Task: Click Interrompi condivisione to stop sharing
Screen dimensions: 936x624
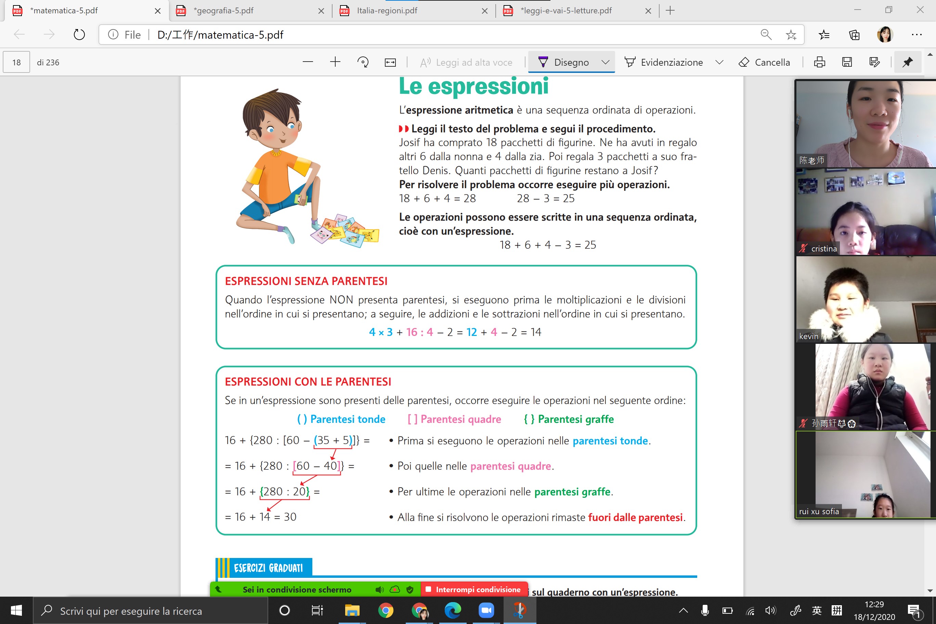Action: [474, 589]
